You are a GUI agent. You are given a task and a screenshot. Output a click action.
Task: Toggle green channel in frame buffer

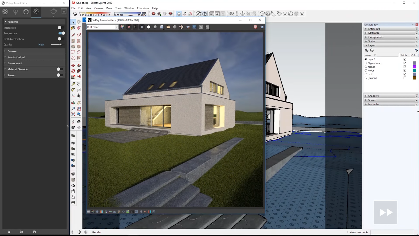[x=135, y=27]
